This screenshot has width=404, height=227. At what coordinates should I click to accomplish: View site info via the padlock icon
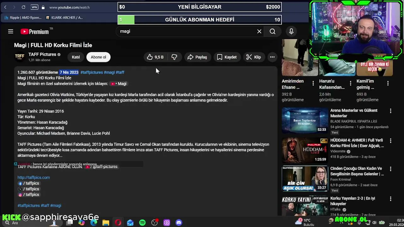(43, 7)
